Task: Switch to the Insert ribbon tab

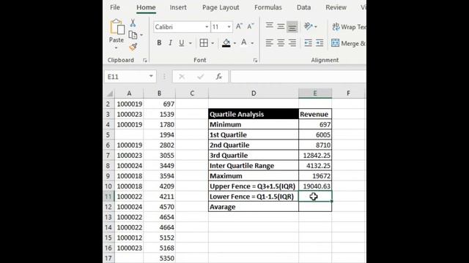Action: [x=178, y=7]
